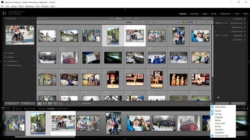250x140 pixels.
Task: Open the Photo menu
Action: [x=21, y=6]
